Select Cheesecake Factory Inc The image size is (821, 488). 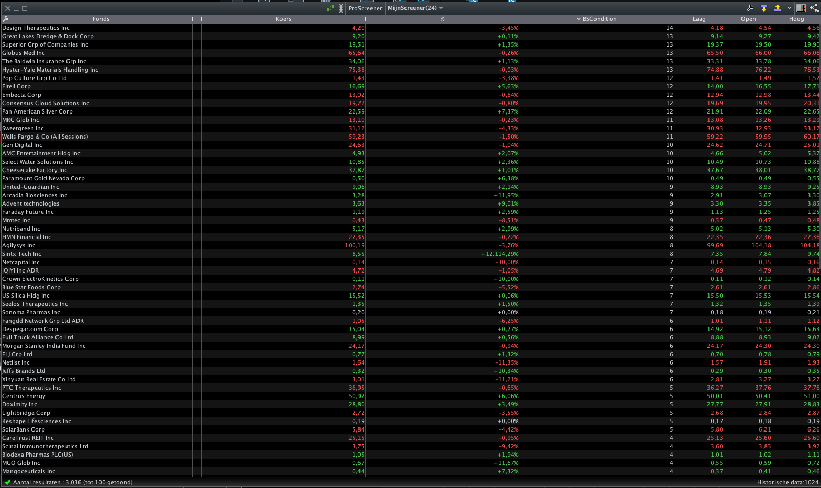[410, 170]
